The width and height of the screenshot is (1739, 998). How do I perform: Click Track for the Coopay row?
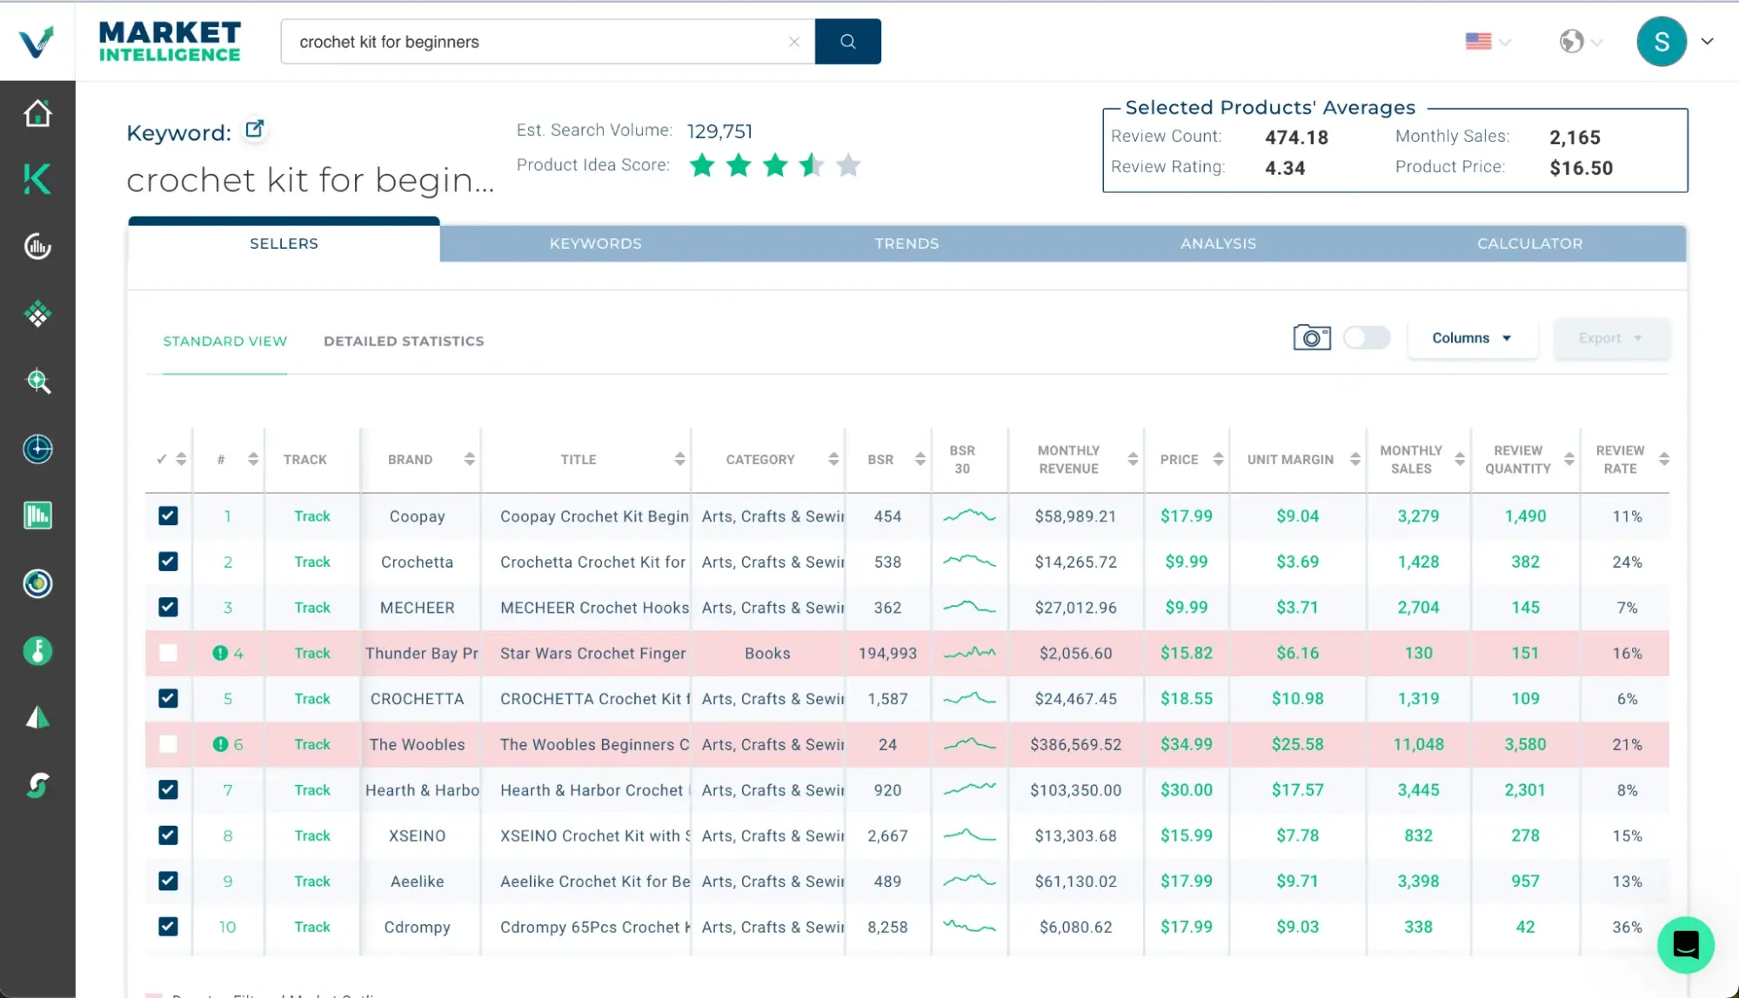(312, 516)
